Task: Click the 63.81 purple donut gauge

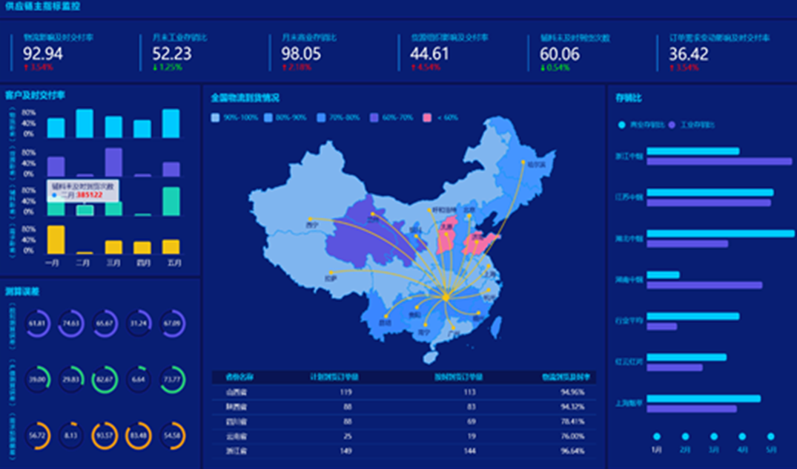Action: [x=37, y=323]
